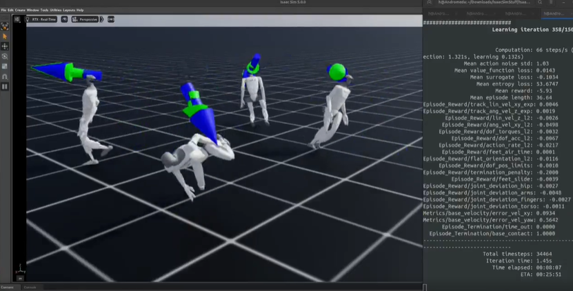Expand the RTX - Real-Time renderer dropdown

tap(42, 19)
